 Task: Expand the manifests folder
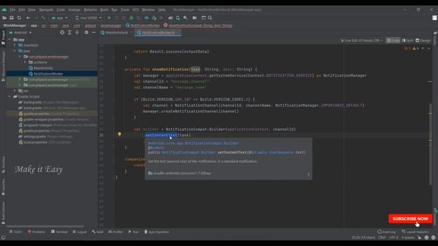coord(15,45)
